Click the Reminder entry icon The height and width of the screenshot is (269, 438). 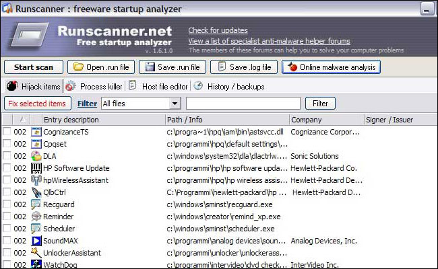click(x=36, y=217)
